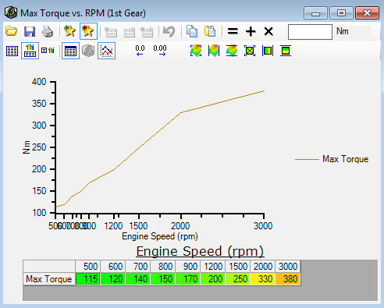Toggle the highlighted red-star favorite button
The width and height of the screenshot is (384, 308).
[88, 31]
